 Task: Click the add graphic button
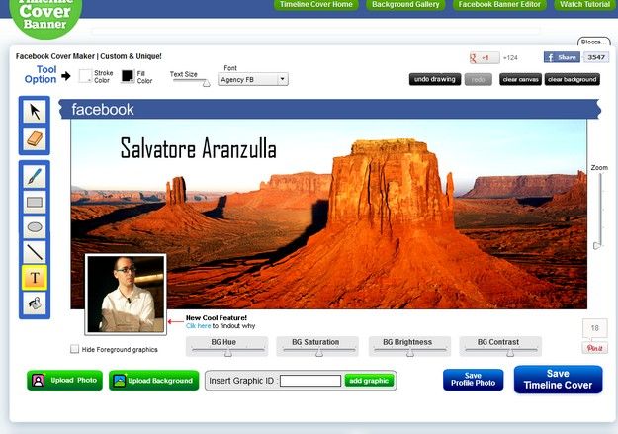click(369, 381)
